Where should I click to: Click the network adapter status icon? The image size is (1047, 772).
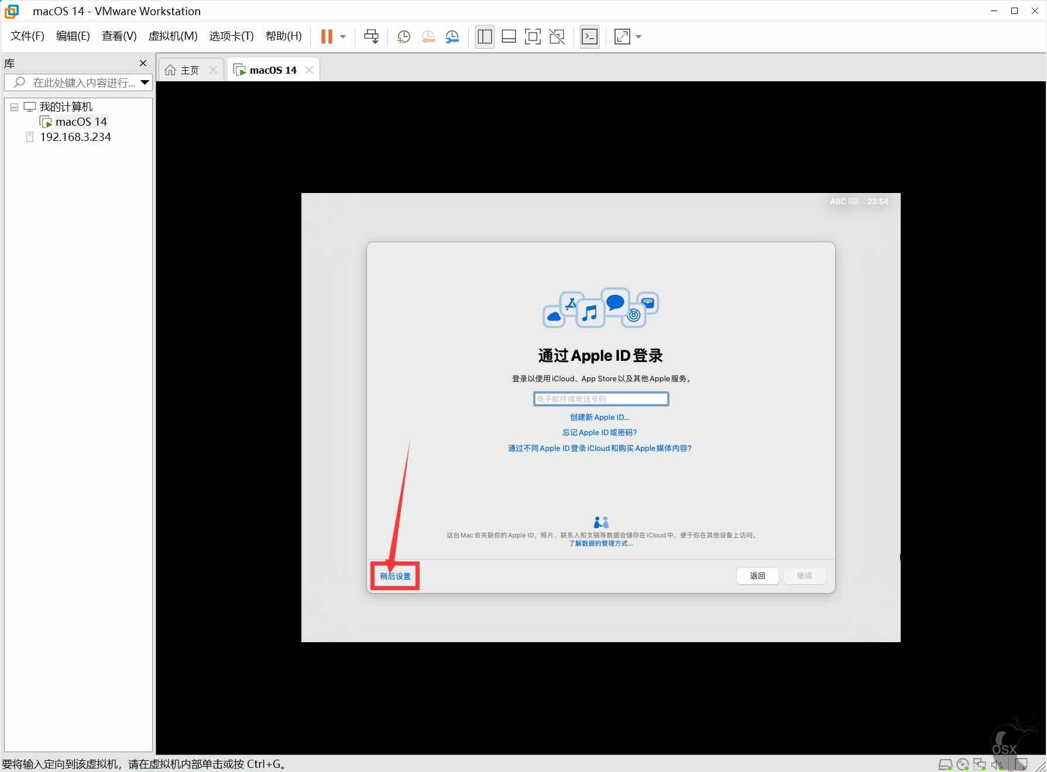pos(980,764)
